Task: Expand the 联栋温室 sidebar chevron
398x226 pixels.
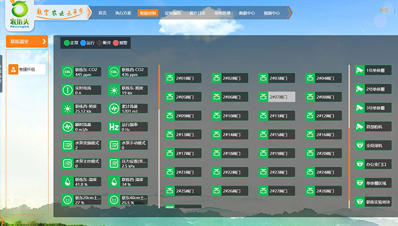Action: click(44, 41)
